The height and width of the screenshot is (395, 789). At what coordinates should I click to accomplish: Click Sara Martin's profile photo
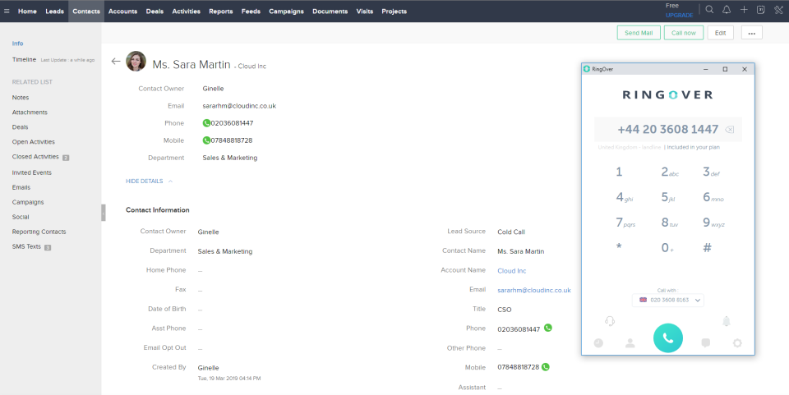(x=136, y=62)
